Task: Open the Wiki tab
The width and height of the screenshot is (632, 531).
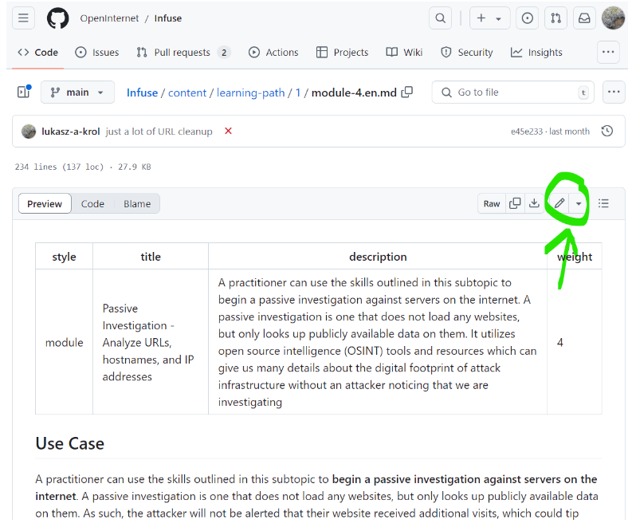Action: click(x=404, y=53)
